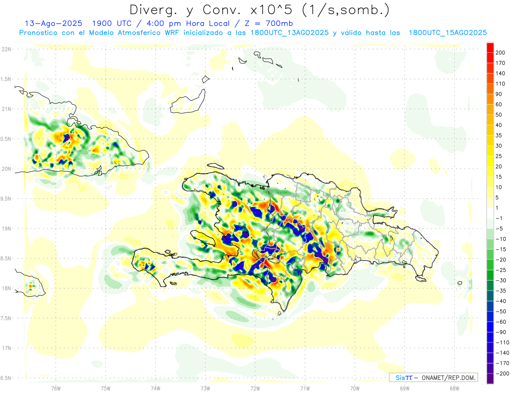Click the '76W' longitude label
Viewport: 510px width, 394px height.
click(x=56, y=388)
